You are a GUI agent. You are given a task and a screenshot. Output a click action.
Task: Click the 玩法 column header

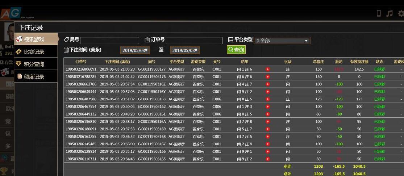(x=288, y=62)
